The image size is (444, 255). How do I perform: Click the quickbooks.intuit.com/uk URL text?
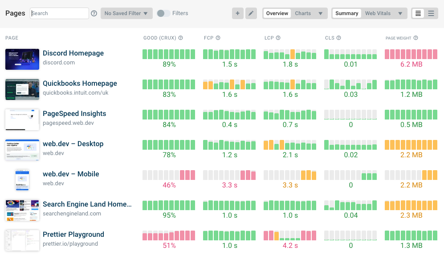(x=75, y=92)
